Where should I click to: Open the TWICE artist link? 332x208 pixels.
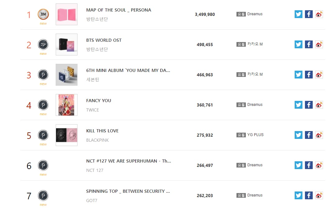pyautogui.click(x=92, y=110)
